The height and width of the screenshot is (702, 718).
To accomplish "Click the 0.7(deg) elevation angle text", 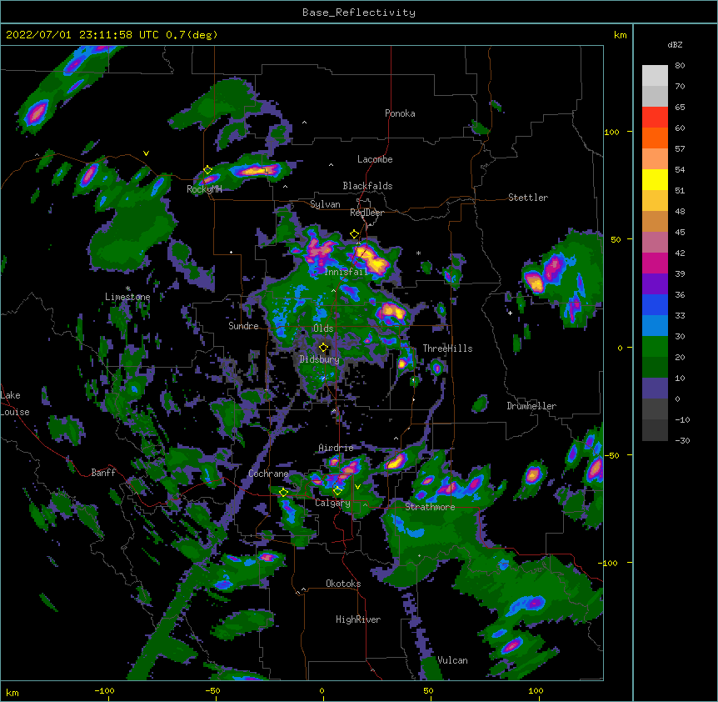I will pyautogui.click(x=192, y=35).
